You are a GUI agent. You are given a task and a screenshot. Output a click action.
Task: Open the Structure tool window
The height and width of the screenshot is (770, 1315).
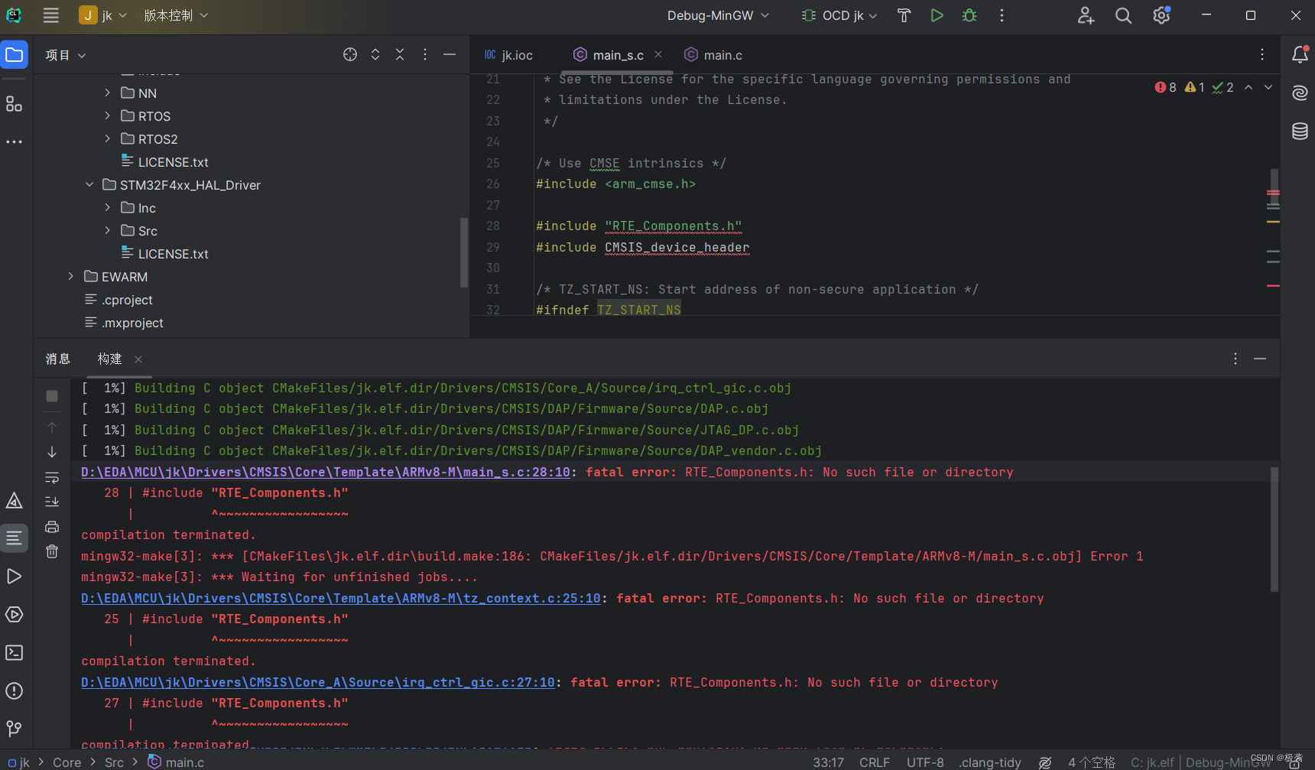point(14,104)
